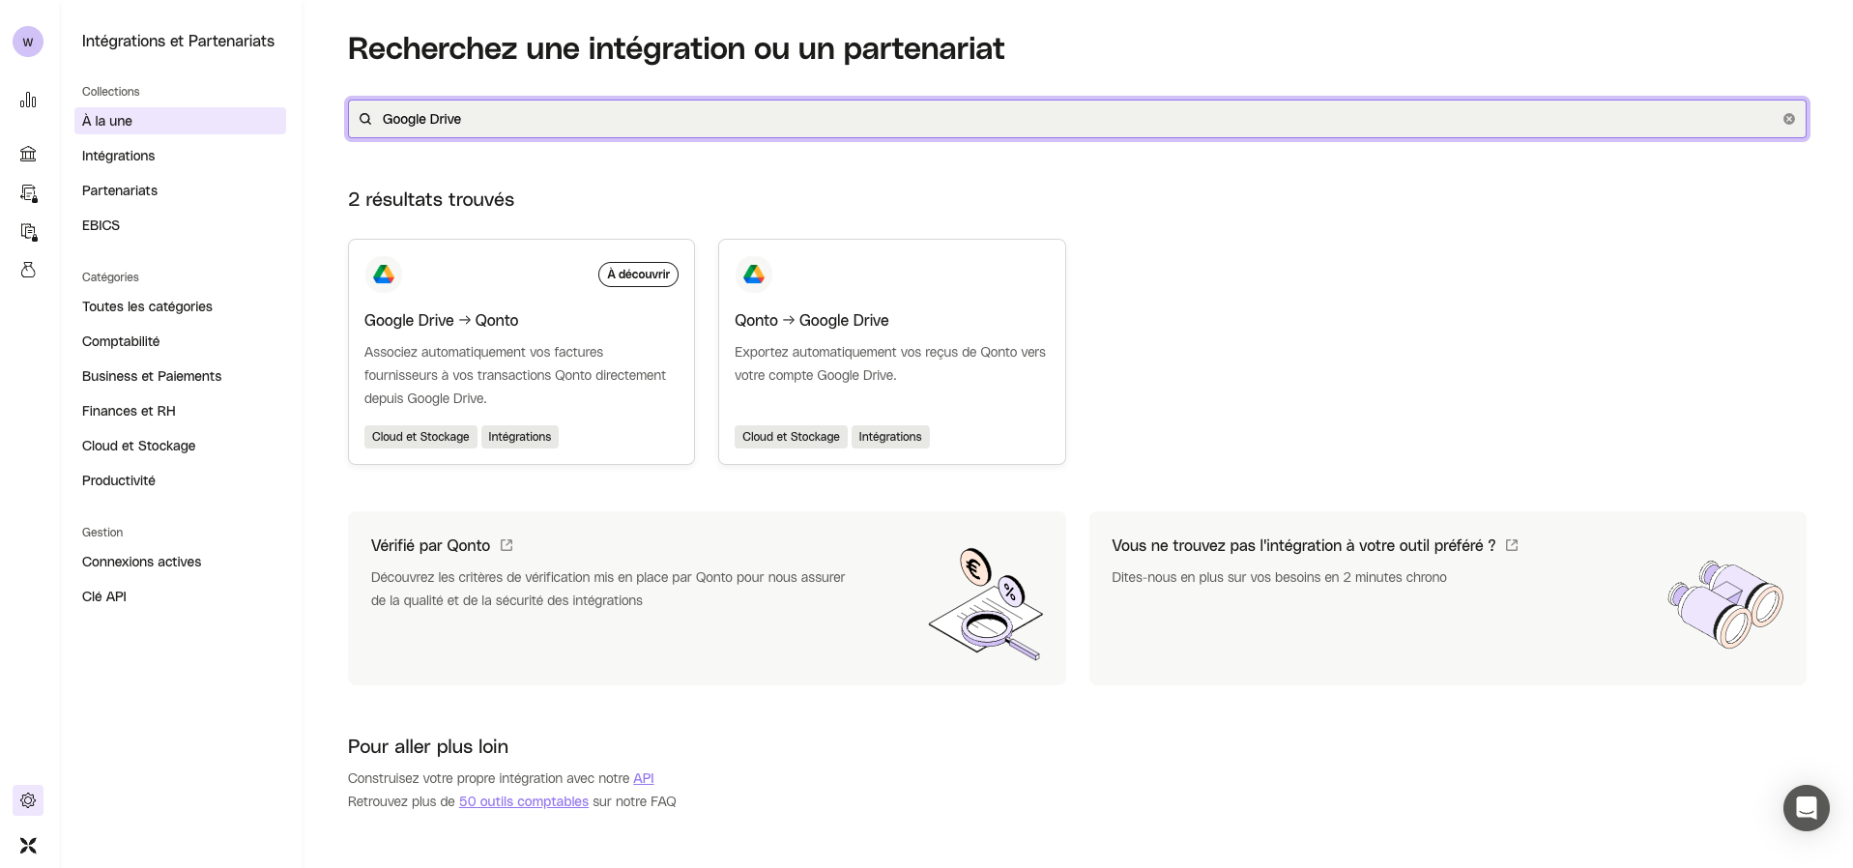Click Cloud et Stockage tag on Qonto → Google Drive card
Image resolution: width=1853 pixels, height=868 pixels.
coord(791,437)
